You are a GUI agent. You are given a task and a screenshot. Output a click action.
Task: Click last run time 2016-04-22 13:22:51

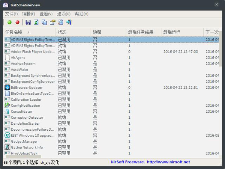tap(181, 88)
